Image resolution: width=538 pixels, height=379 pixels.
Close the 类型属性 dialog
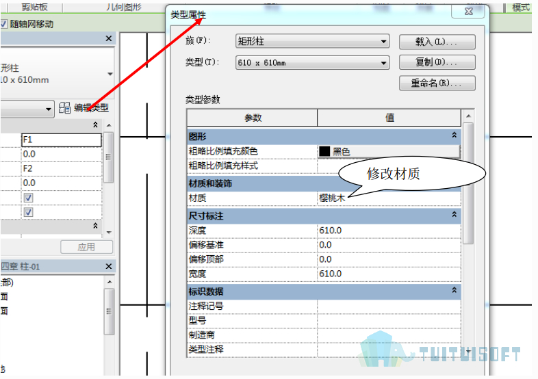point(468,12)
